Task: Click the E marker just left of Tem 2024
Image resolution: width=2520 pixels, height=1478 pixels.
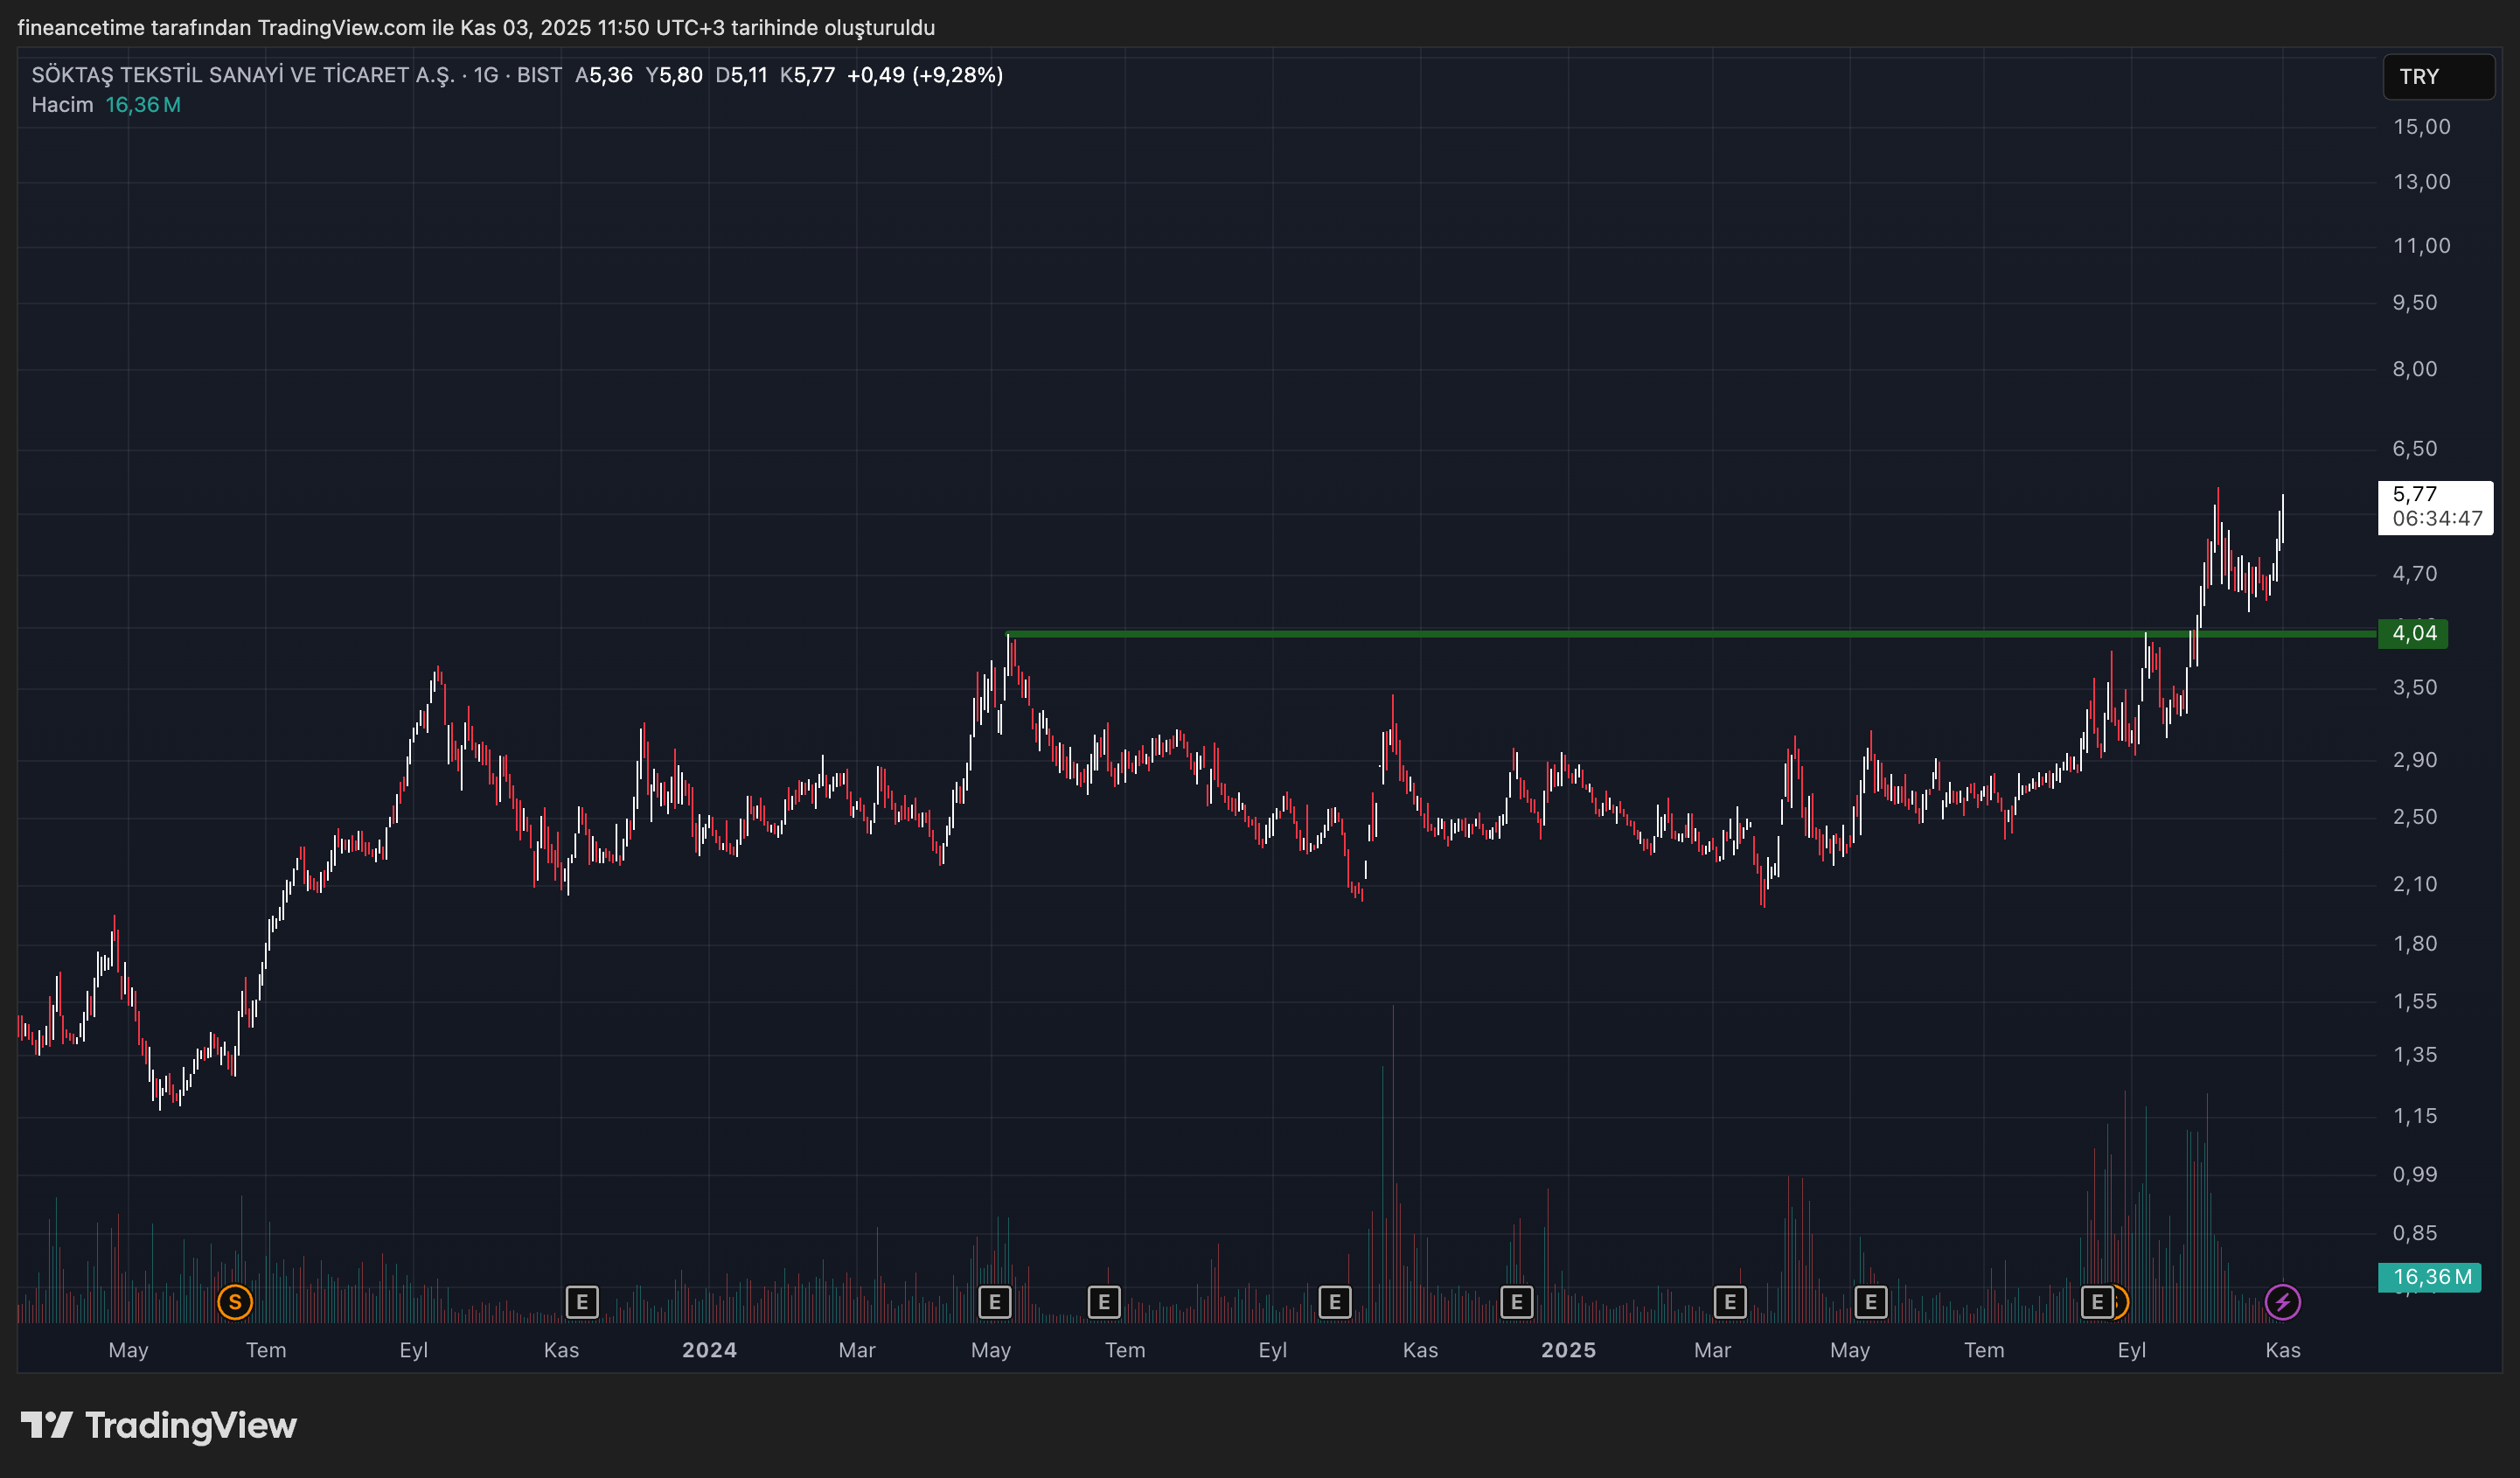Action: click(1104, 1302)
